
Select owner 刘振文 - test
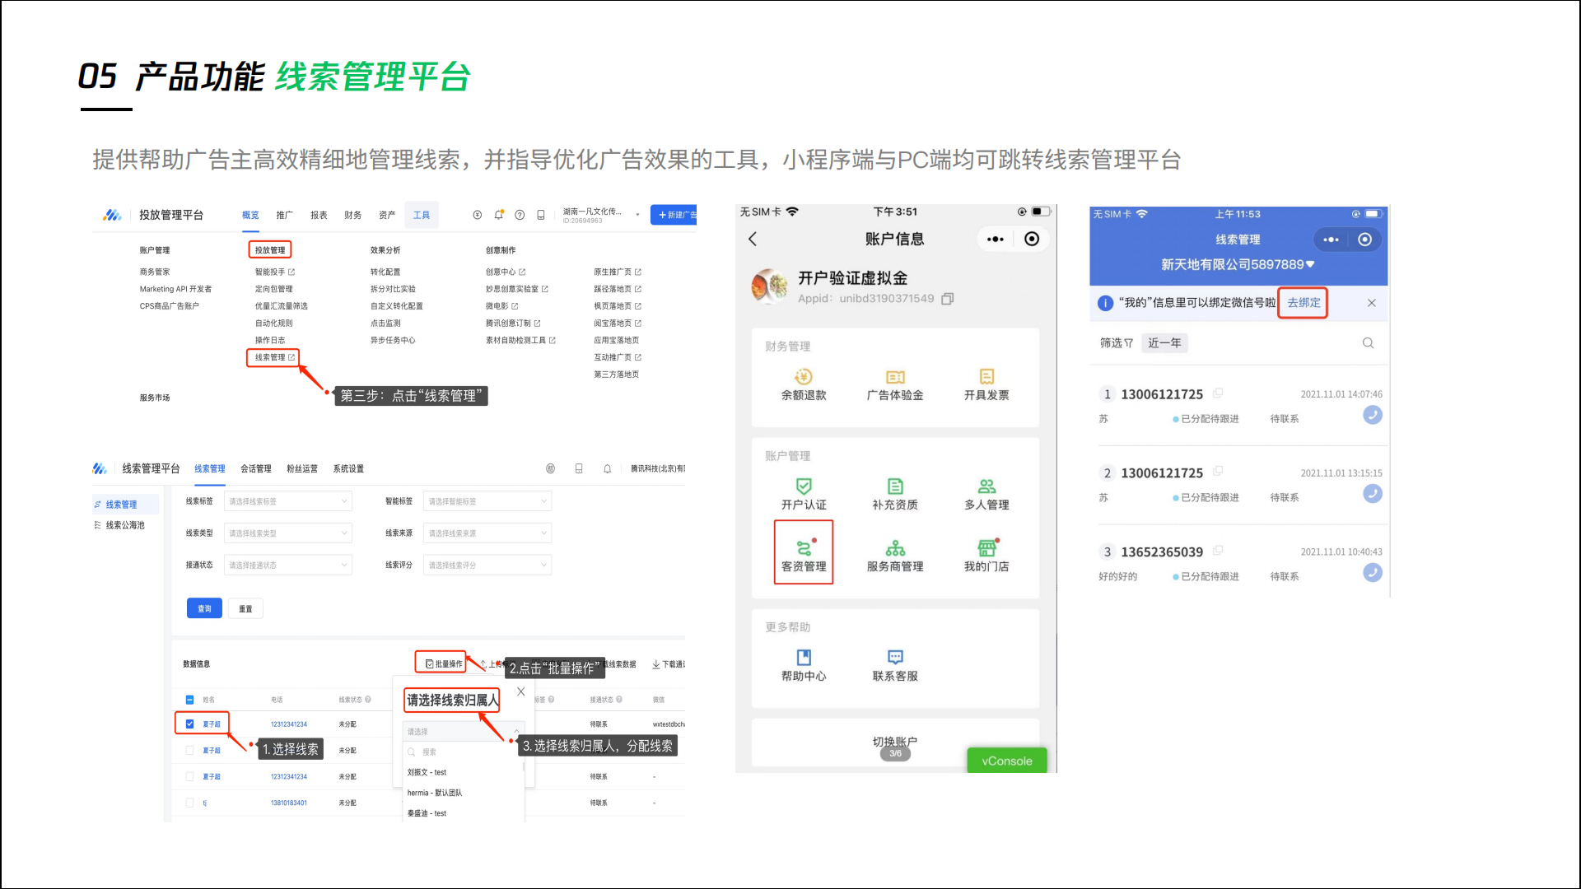point(427,772)
